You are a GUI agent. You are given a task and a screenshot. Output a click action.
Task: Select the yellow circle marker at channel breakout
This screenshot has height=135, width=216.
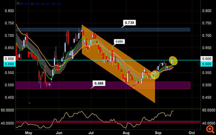[155, 74]
